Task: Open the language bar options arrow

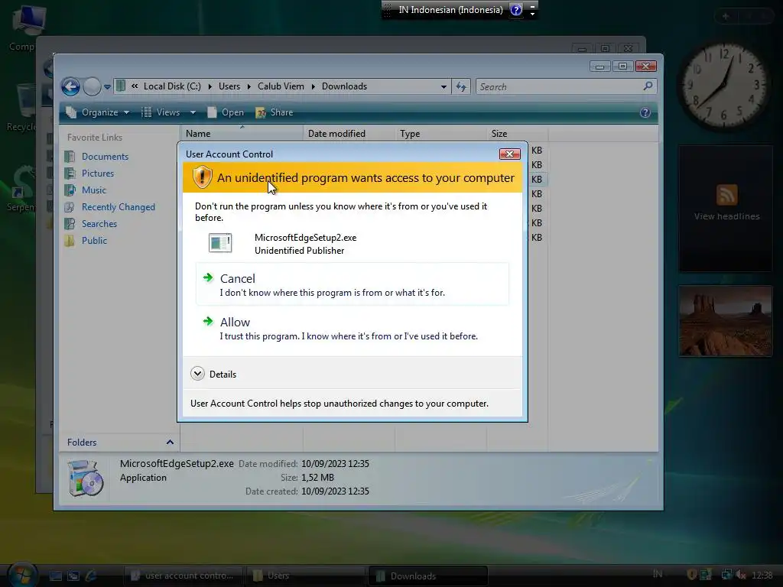Action: click(532, 14)
